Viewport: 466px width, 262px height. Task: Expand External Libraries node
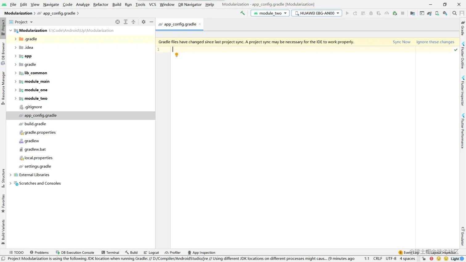[10, 175]
